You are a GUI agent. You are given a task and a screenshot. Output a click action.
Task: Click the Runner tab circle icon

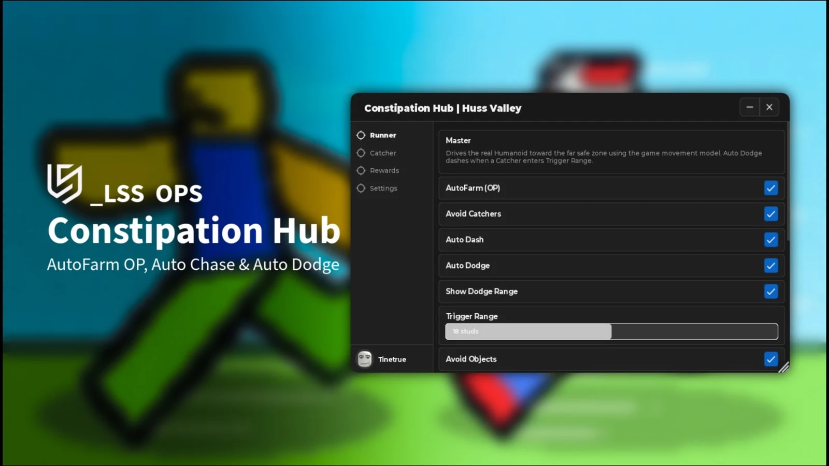[x=361, y=135]
